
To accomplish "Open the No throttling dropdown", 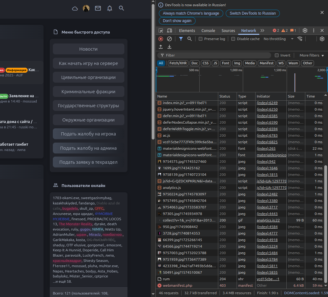I will (x=278, y=39).
